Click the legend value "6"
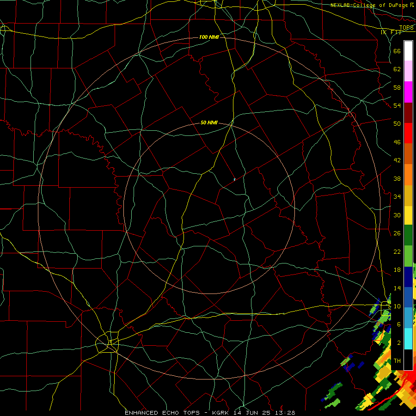 pyautogui.click(x=399, y=324)
